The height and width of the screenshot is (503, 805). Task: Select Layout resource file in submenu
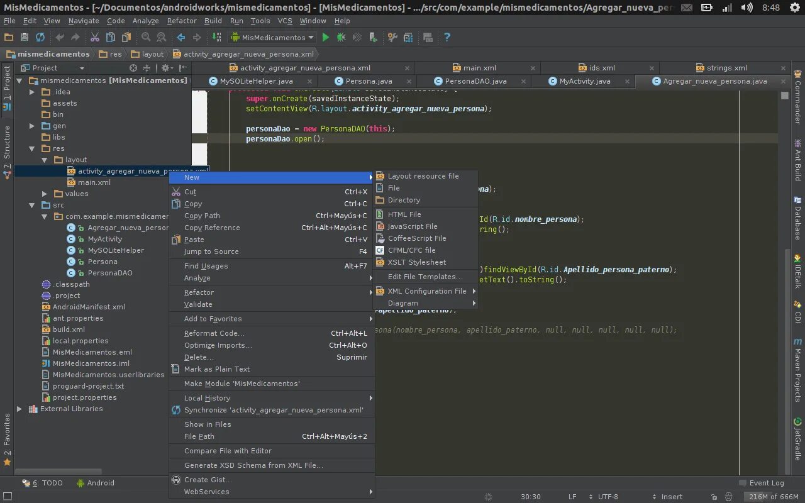click(x=426, y=176)
